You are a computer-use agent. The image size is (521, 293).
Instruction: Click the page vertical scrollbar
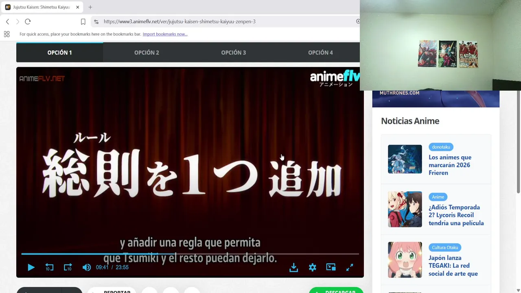tap(519, 142)
